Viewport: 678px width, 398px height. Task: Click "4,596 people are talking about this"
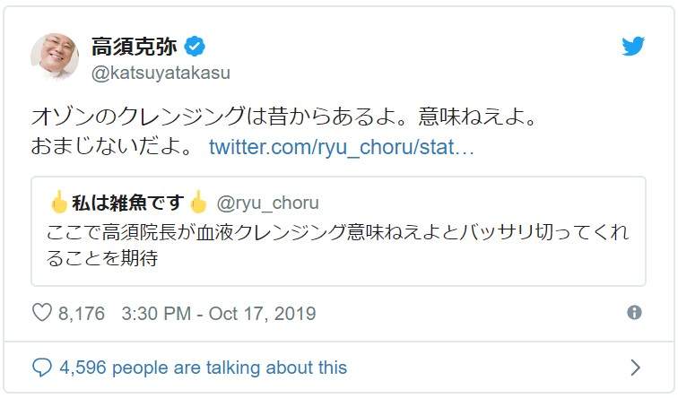pyautogui.click(x=203, y=367)
